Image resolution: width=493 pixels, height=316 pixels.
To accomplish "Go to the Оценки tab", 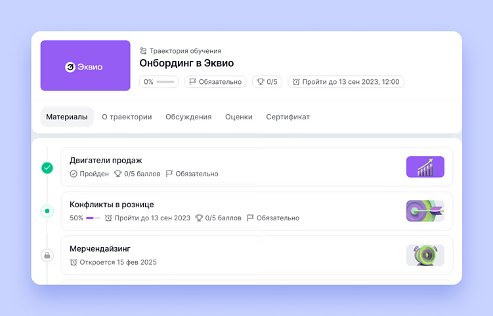I will (239, 117).
